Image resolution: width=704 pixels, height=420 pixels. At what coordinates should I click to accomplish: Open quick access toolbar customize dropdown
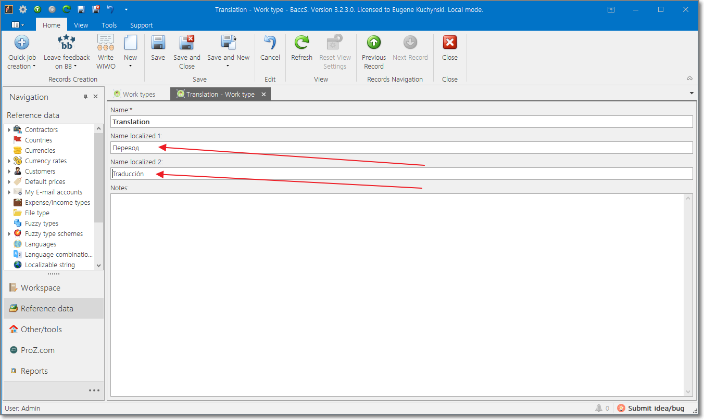tap(126, 9)
